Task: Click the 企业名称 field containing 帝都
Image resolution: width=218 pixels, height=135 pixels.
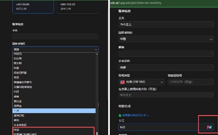Action: (166, 67)
